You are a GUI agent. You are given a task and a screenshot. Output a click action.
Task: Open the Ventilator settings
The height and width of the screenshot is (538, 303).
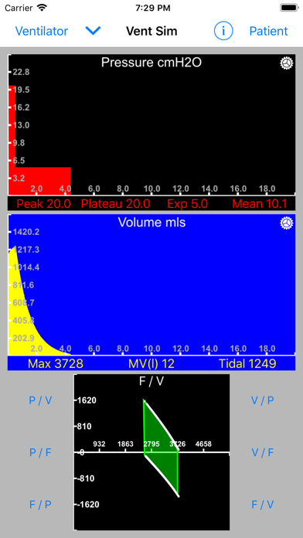[42, 31]
